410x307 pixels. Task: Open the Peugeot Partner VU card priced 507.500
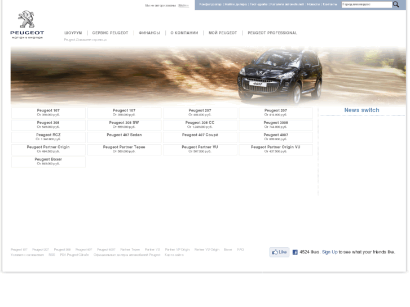[200, 150]
